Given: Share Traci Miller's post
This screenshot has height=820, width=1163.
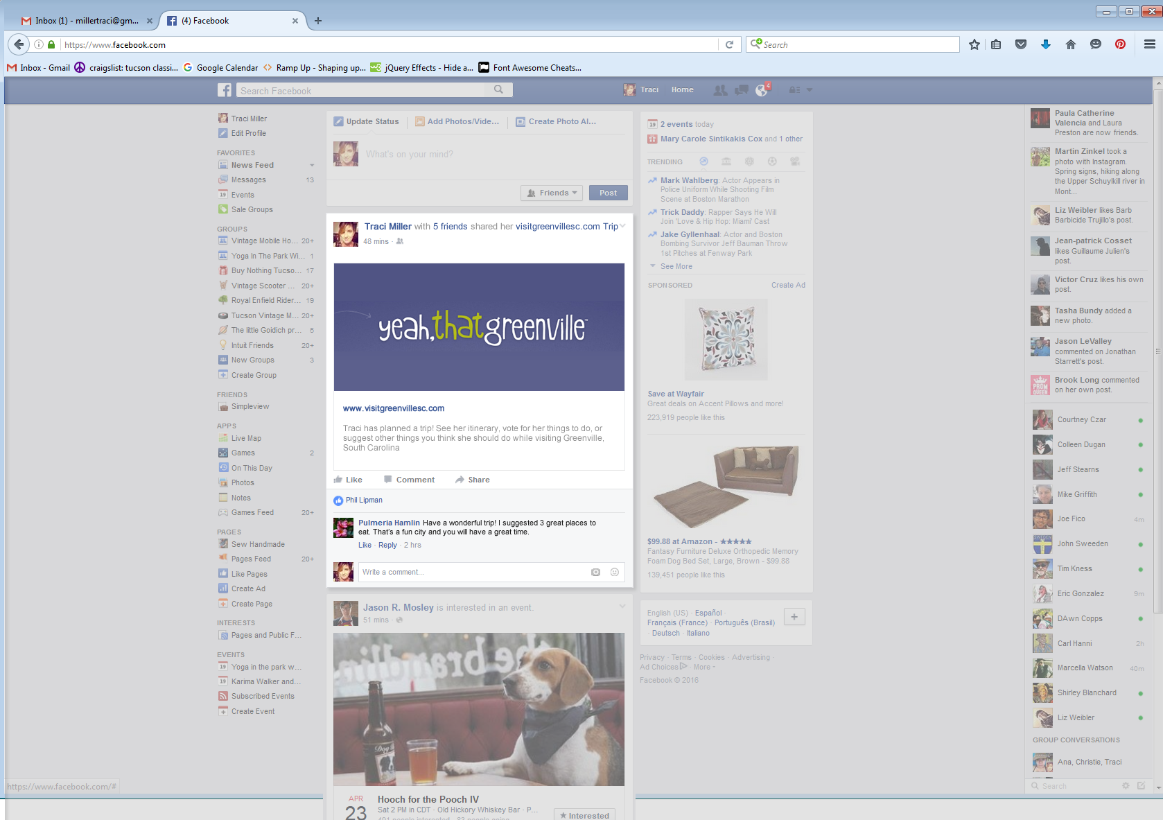Looking at the screenshot, I should click(473, 480).
